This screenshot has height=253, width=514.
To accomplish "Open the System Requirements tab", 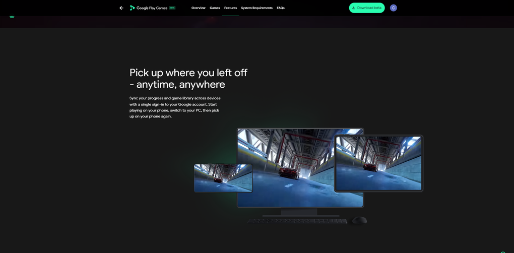I will pyautogui.click(x=256, y=8).
